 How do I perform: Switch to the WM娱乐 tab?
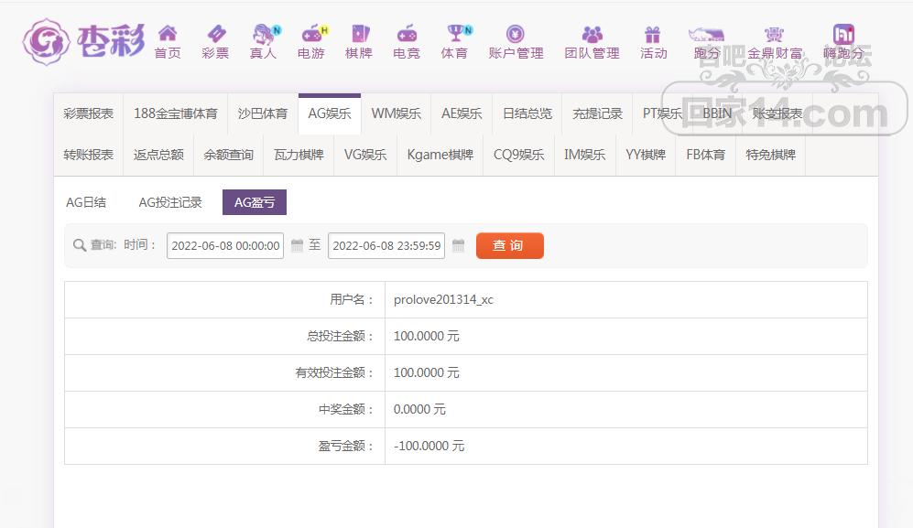[x=396, y=114]
